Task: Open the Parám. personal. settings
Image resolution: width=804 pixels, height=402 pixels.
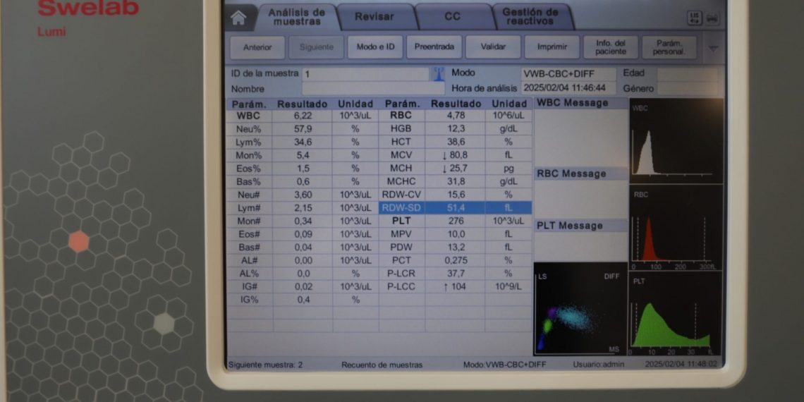Action: tap(669, 47)
